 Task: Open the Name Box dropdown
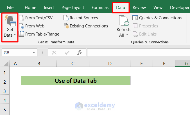[34, 53]
